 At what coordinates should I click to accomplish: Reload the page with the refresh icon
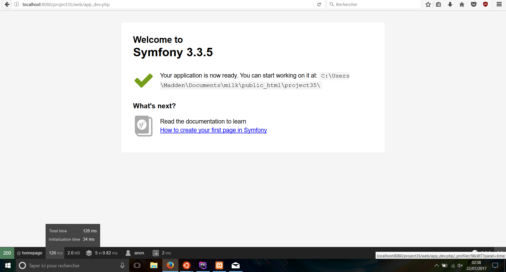319,4
